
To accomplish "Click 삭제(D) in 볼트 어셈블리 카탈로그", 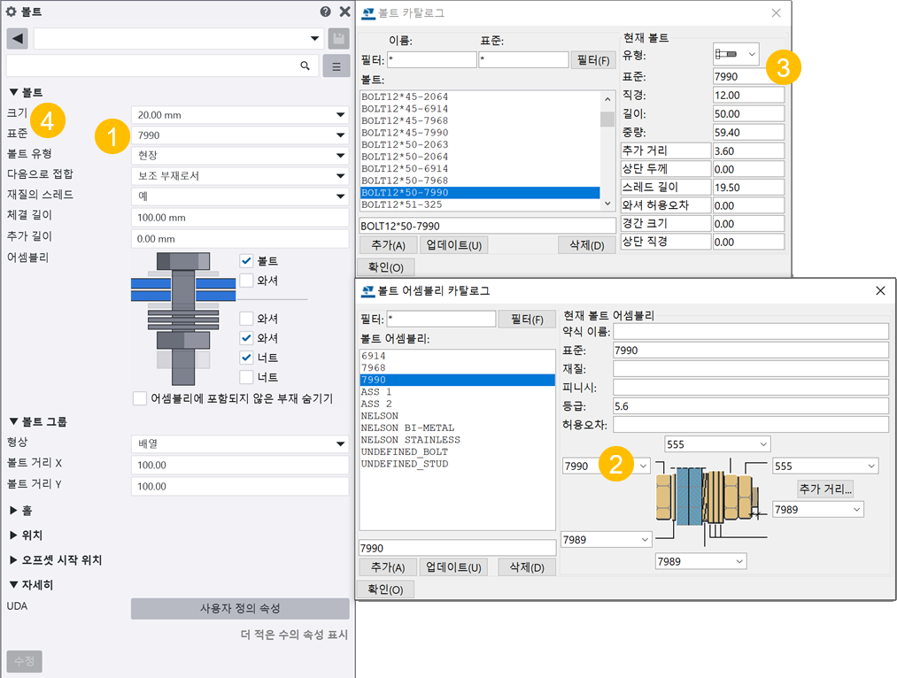I will (527, 567).
